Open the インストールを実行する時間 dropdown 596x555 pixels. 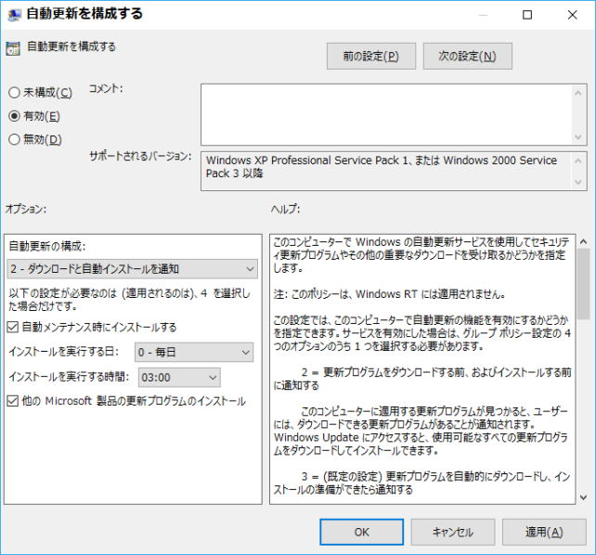point(179,377)
